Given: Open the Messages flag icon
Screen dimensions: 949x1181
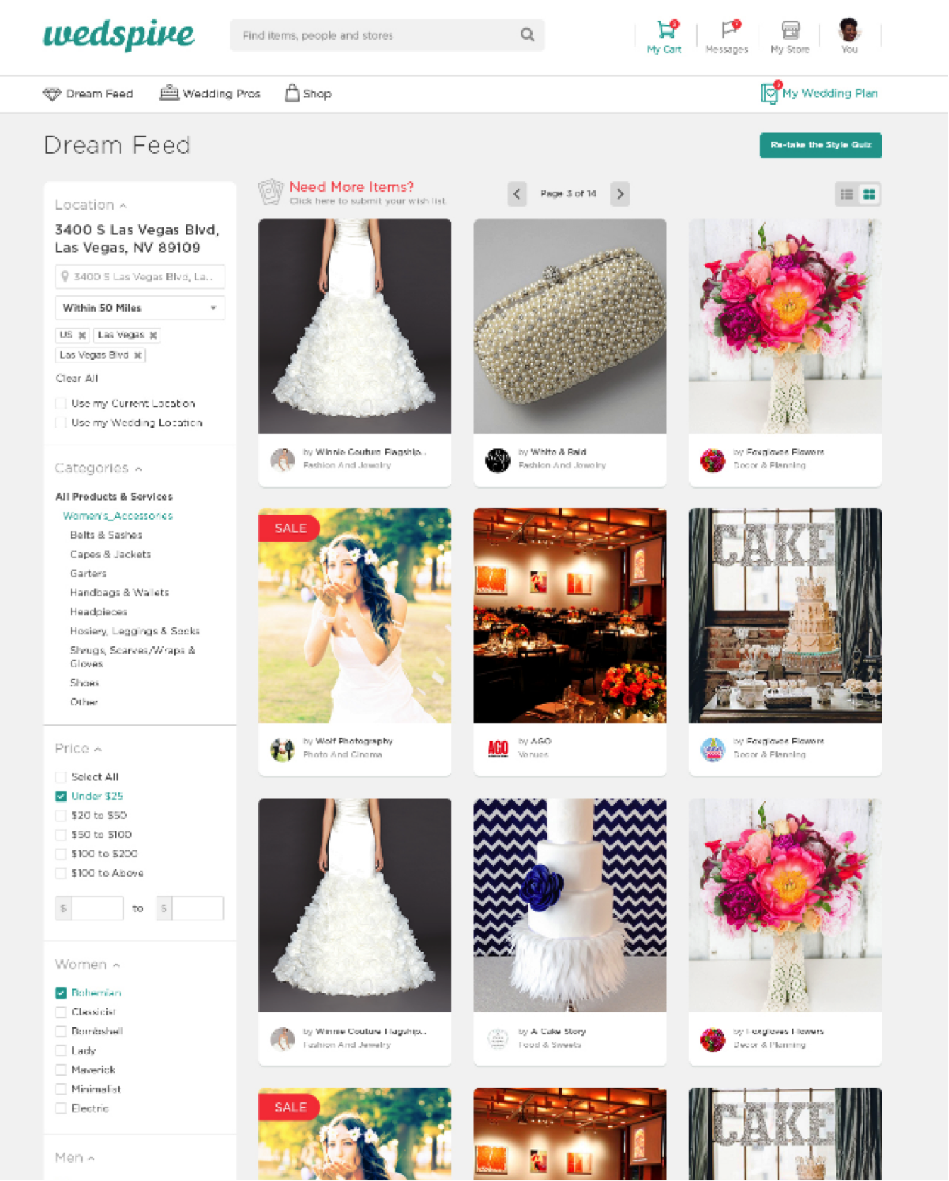Looking at the screenshot, I should click(x=728, y=30).
